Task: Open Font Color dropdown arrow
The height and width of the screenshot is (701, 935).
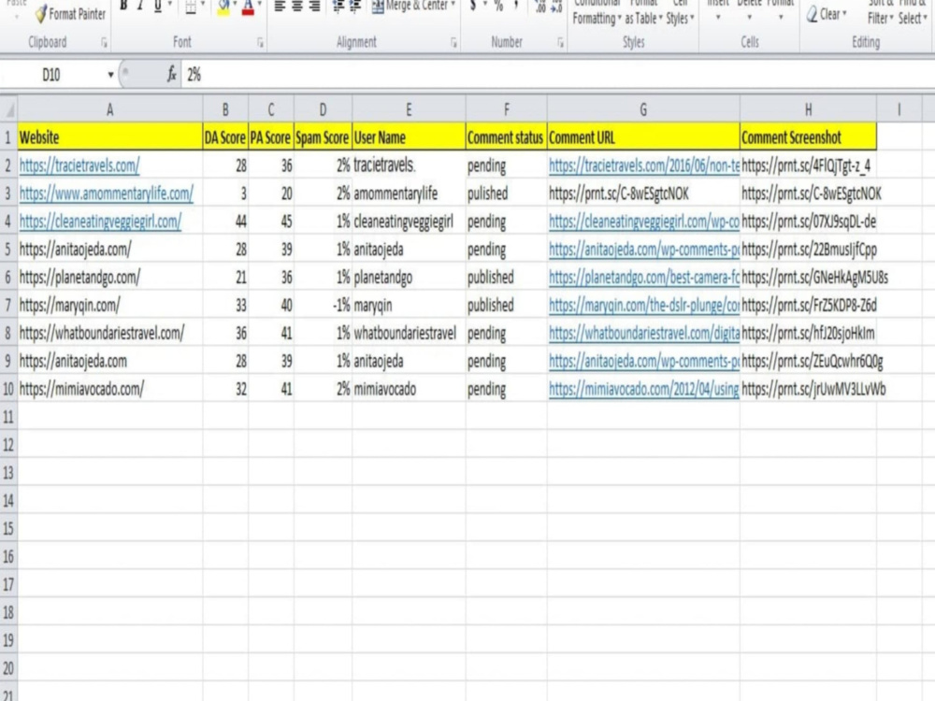Action: [x=260, y=5]
